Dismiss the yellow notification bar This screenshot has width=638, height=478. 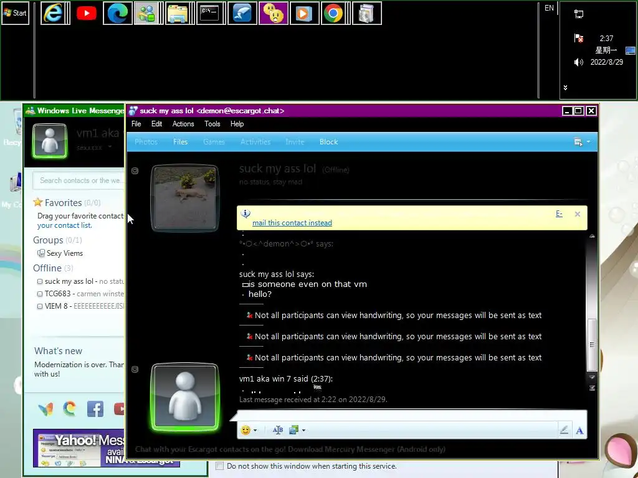(577, 214)
